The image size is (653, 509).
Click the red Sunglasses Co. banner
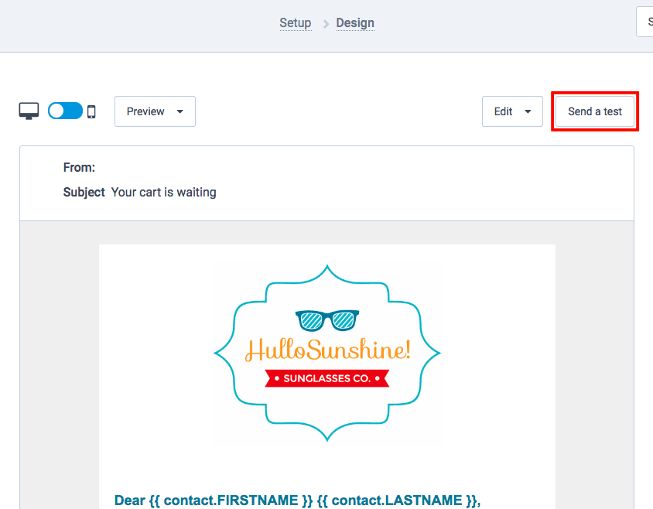[x=327, y=378]
